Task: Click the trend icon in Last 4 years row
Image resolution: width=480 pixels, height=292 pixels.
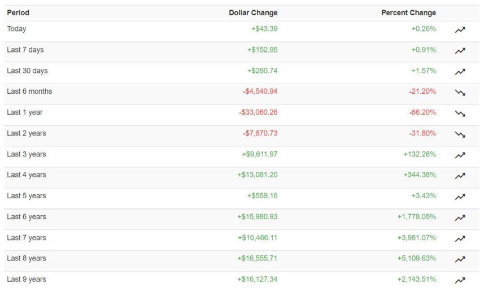Action: [x=460, y=176]
